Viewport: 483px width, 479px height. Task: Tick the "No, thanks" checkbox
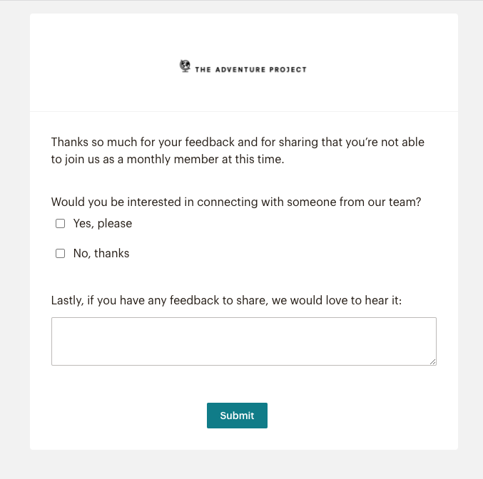click(x=60, y=253)
